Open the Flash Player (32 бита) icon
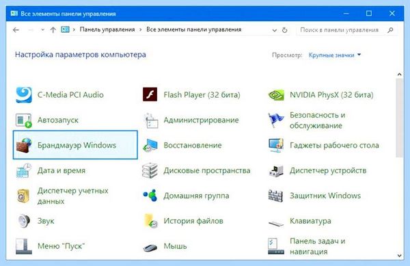 (x=150, y=94)
